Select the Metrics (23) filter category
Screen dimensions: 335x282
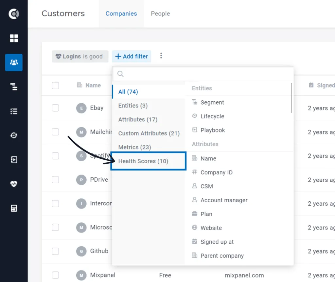pos(149,147)
